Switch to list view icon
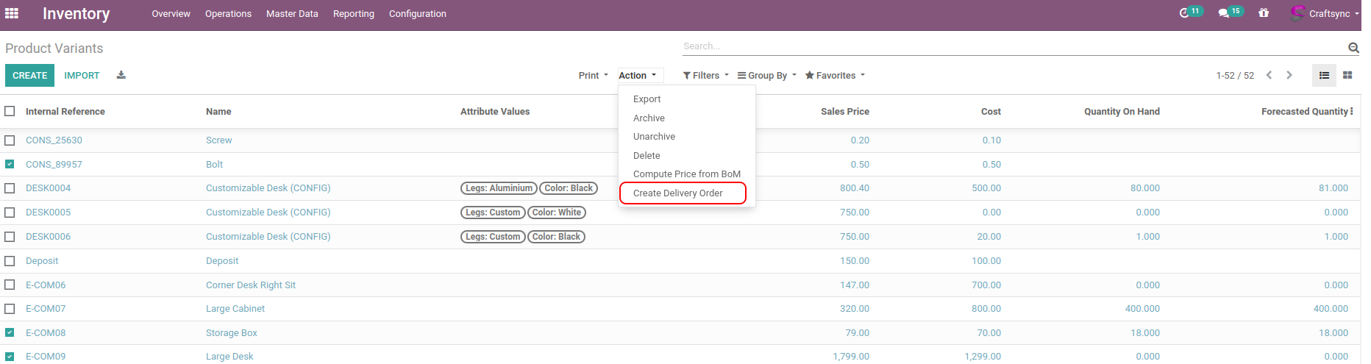This screenshot has width=1371, height=364. pyautogui.click(x=1324, y=75)
